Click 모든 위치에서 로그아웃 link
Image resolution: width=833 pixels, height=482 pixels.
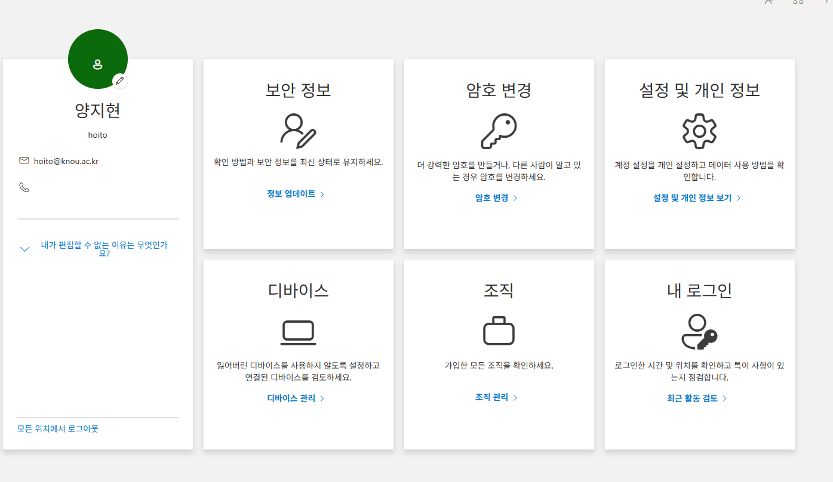click(58, 428)
